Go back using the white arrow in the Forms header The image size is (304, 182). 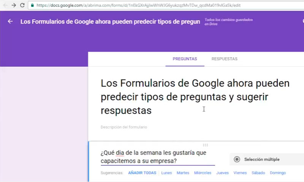click(x=10, y=21)
